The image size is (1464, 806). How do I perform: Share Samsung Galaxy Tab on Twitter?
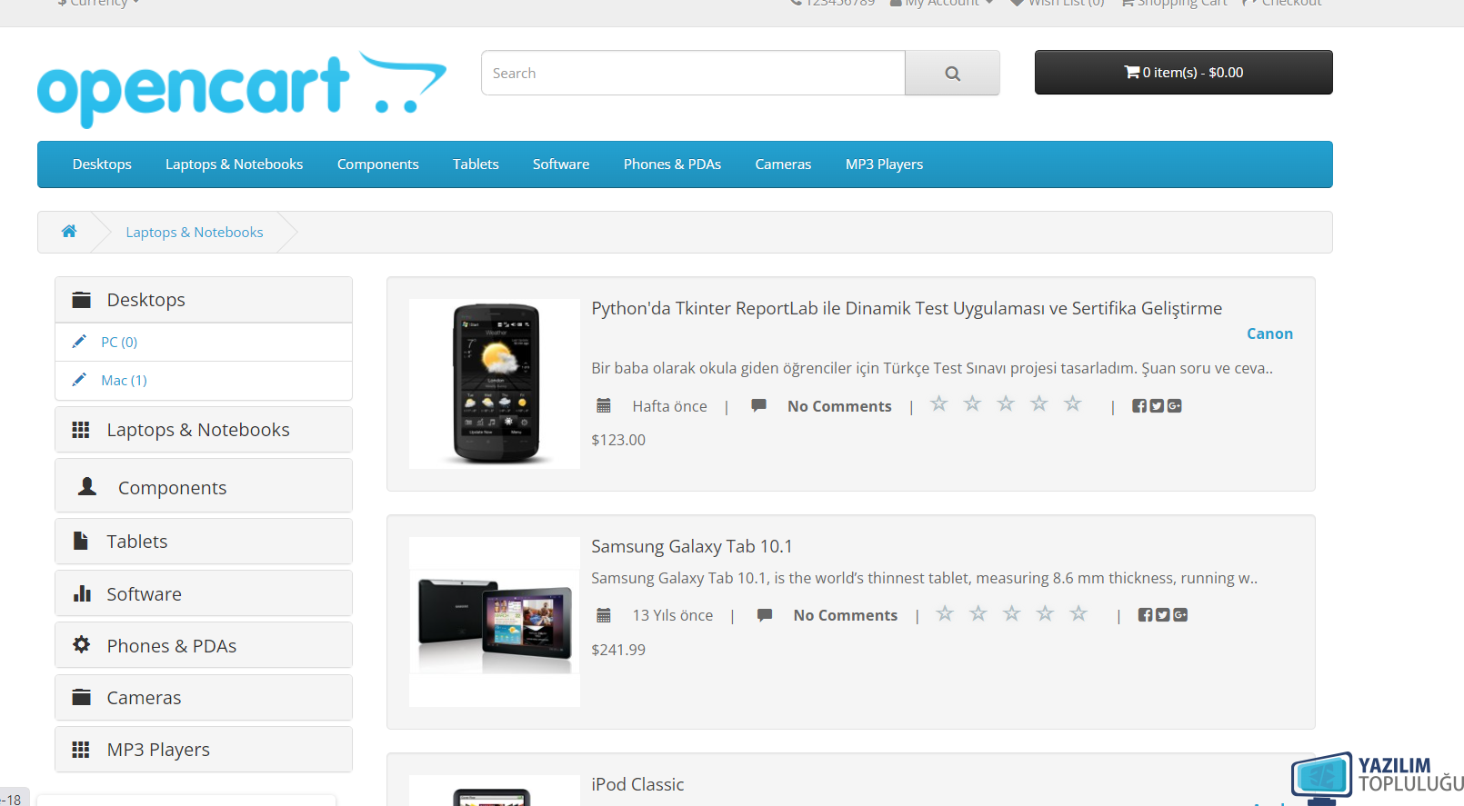click(x=1163, y=615)
